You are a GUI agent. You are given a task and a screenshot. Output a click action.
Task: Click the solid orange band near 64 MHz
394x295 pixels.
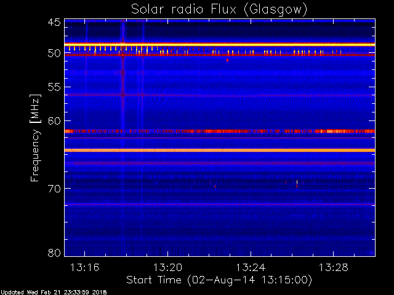pyautogui.click(x=220, y=150)
